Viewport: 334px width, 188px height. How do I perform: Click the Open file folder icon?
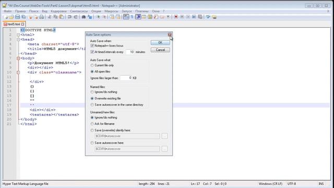(x=11, y=17)
